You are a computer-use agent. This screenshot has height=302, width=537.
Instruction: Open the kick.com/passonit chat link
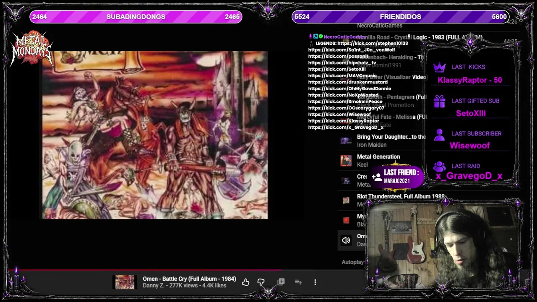pyautogui.click(x=338, y=56)
